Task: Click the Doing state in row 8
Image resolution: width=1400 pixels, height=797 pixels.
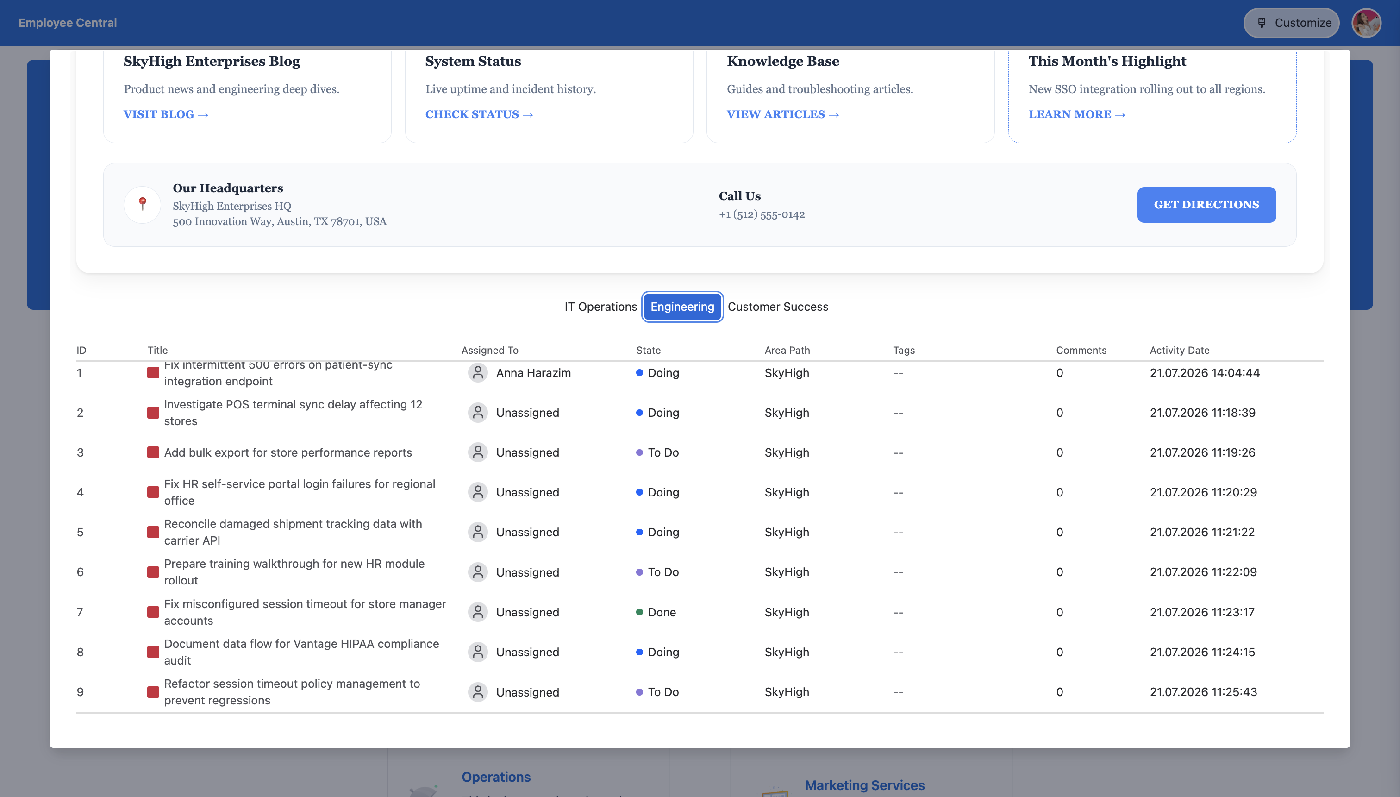Action: (x=657, y=652)
